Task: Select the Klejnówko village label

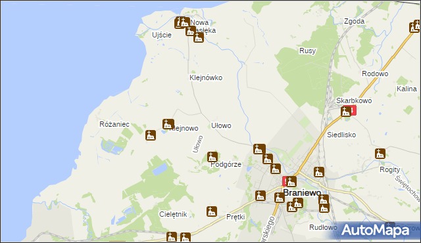Action: pyautogui.click(x=206, y=77)
